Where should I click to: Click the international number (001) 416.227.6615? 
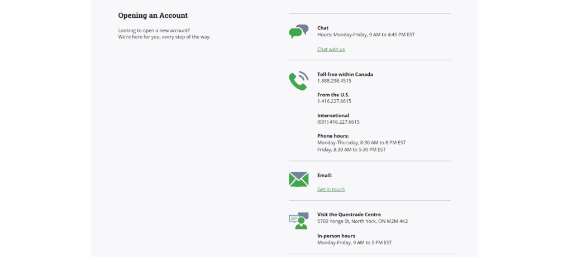click(338, 122)
